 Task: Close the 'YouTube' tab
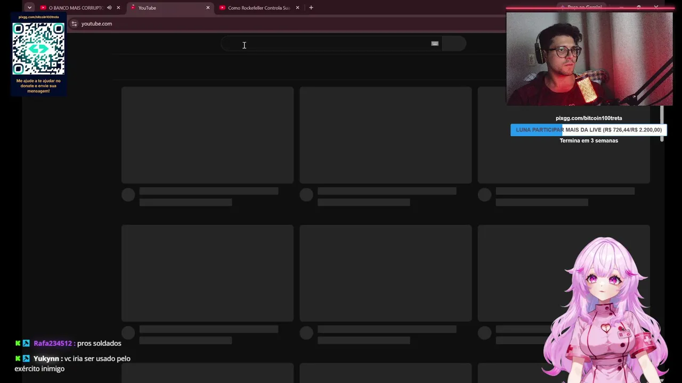point(208,7)
